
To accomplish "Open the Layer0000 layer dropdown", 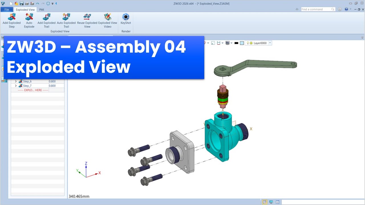I will pyautogui.click(x=270, y=43).
